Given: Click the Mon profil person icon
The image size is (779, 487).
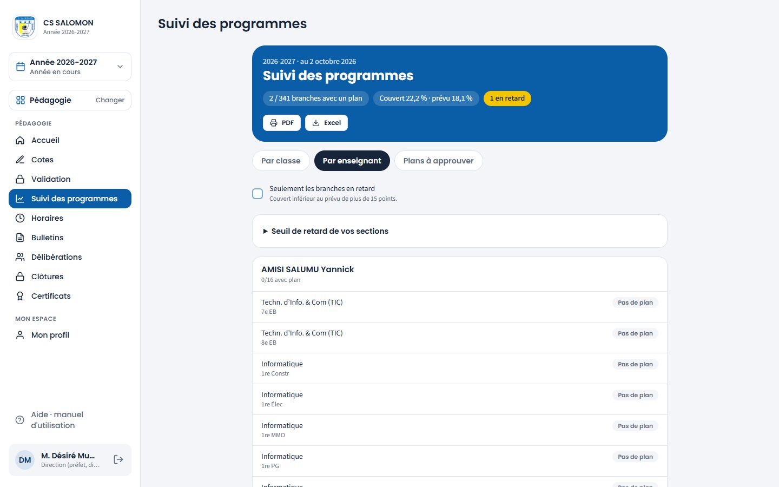Looking at the screenshot, I should click(x=20, y=335).
